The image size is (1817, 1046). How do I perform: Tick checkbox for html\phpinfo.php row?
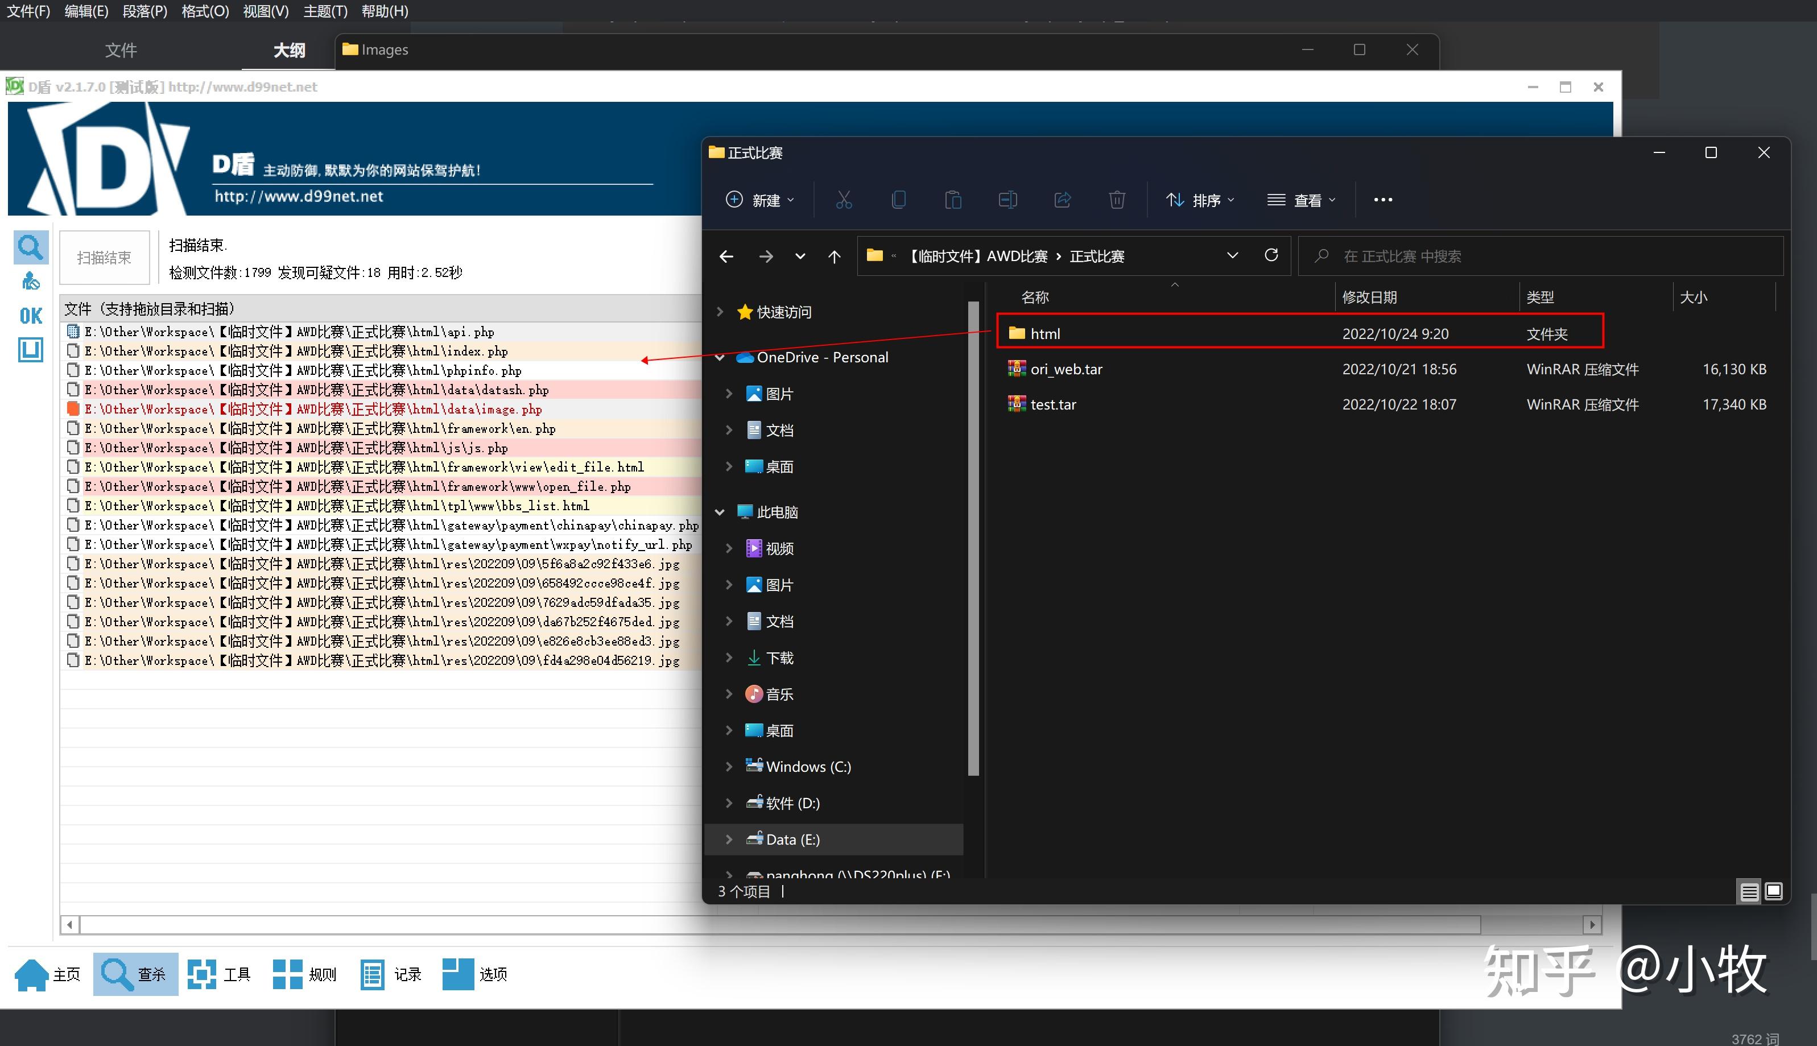[x=73, y=371]
